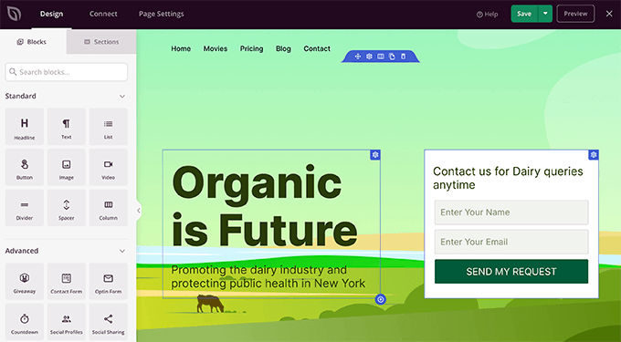The width and height of the screenshot is (621, 342).
Task: Click the Blog menu item
Action: [283, 48]
